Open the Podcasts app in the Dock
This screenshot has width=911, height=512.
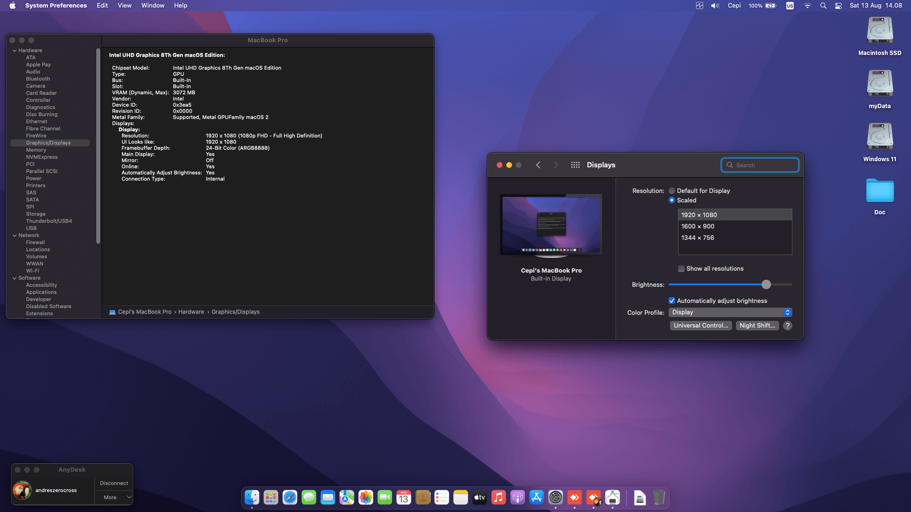pyautogui.click(x=518, y=498)
